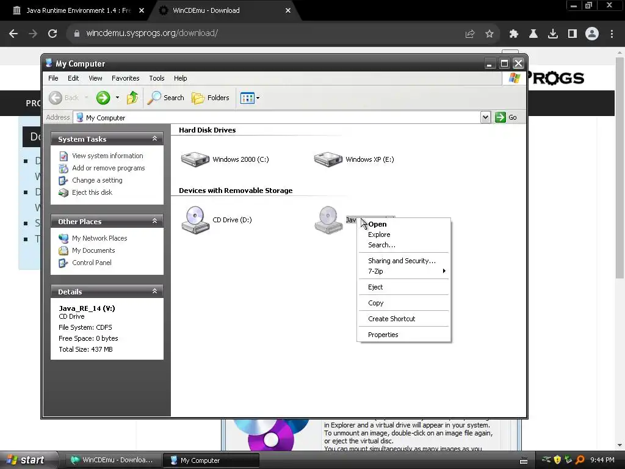Click the Back toolbar button
Viewport: 625px width, 469px height.
(63, 98)
